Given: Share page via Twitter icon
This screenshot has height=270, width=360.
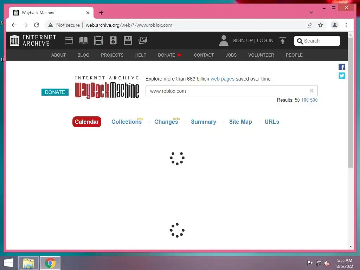Looking at the screenshot, I should coord(342,76).
